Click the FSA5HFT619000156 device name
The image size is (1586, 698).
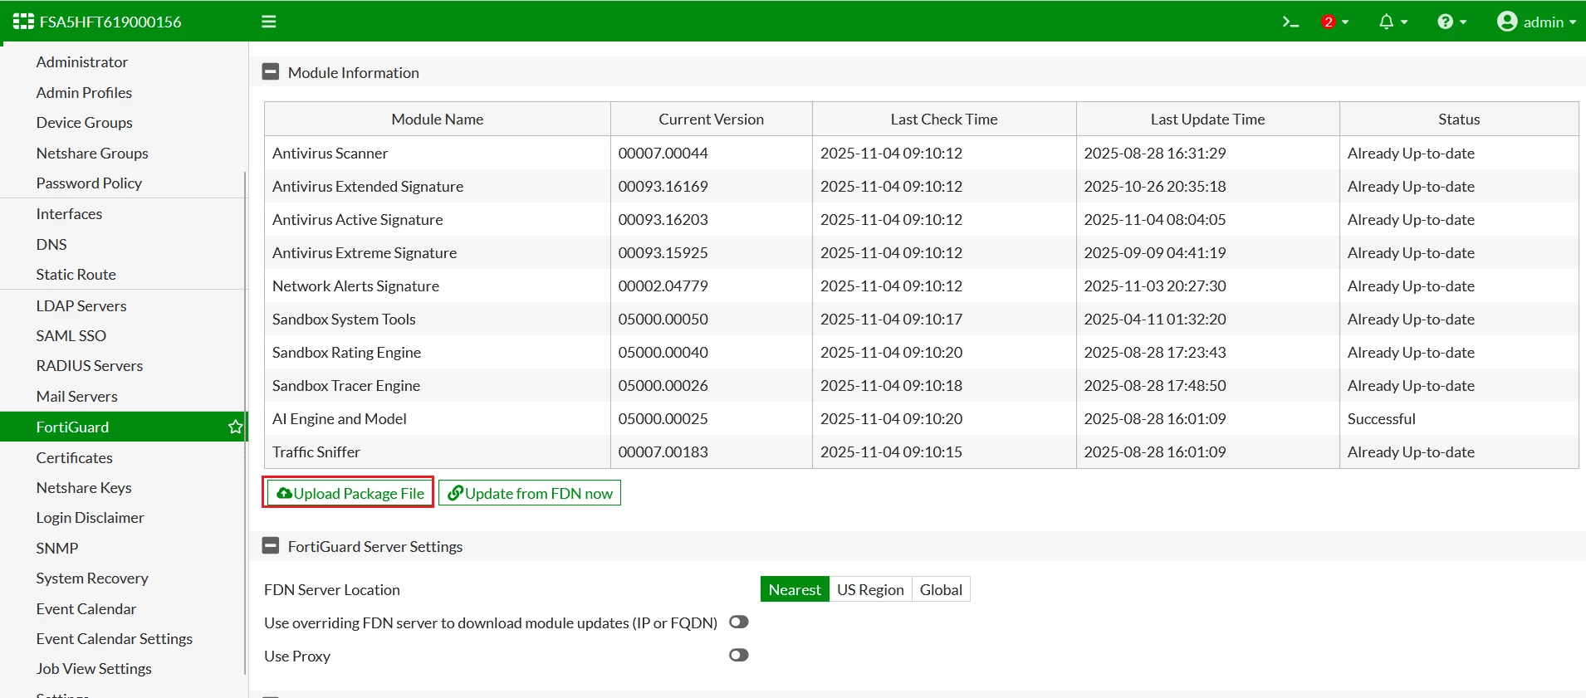tap(110, 22)
